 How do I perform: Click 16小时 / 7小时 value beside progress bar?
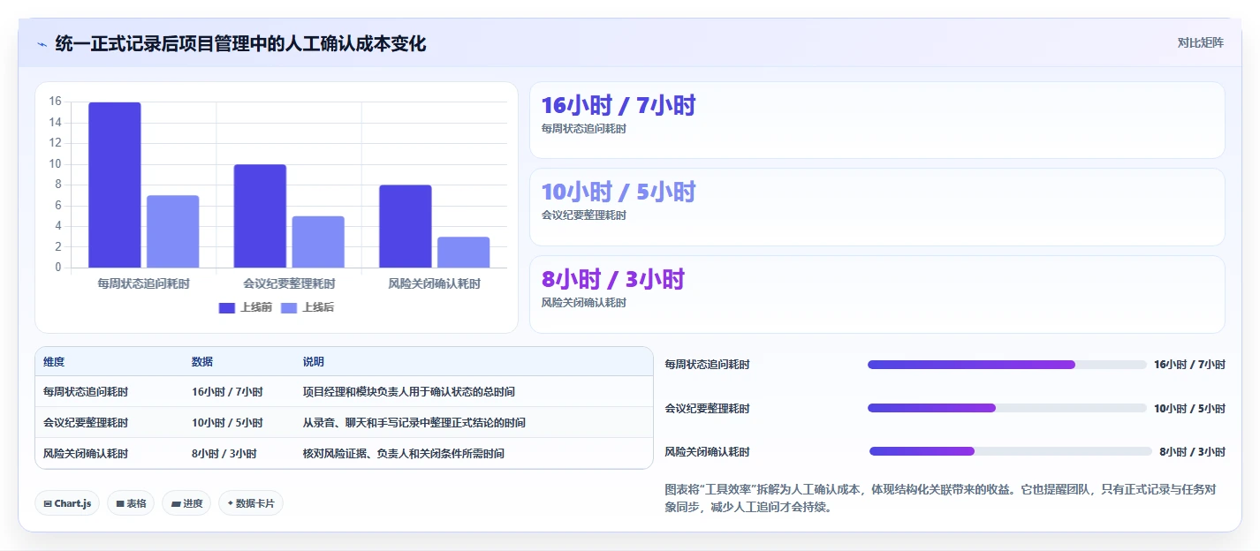[x=1189, y=365]
